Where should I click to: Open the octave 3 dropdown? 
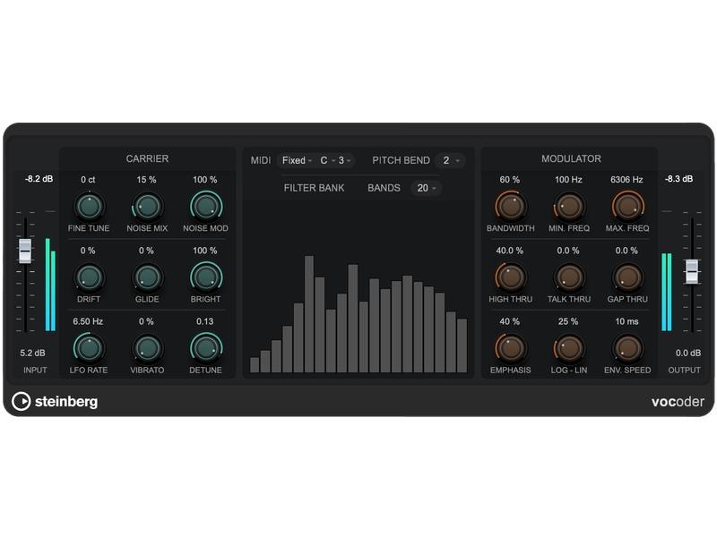[x=344, y=160]
